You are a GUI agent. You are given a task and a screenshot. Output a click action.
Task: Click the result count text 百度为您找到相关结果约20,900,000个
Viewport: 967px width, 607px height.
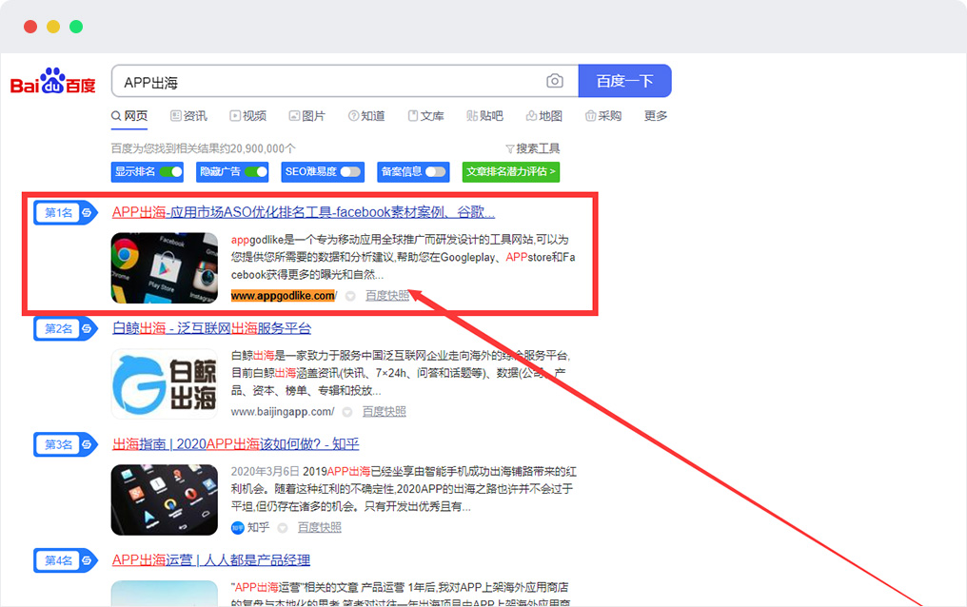pos(203,148)
